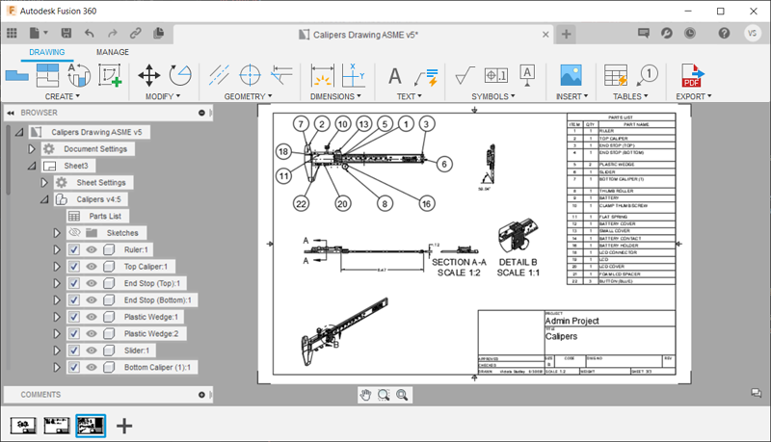
Task: Open the SYMBOLS dropdown menu
Action: tap(493, 96)
